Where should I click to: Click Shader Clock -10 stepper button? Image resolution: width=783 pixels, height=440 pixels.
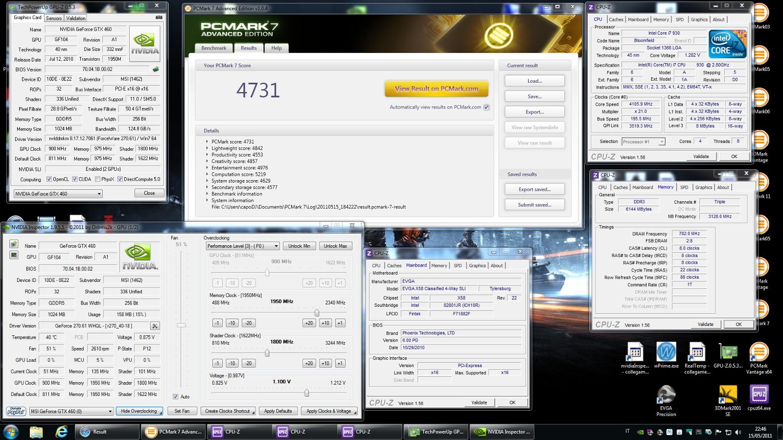click(x=232, y=363)
